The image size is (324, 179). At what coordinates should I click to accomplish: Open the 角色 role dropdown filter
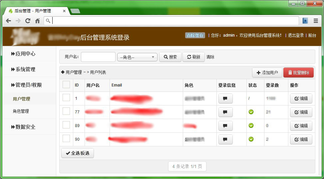pos(137,57)
